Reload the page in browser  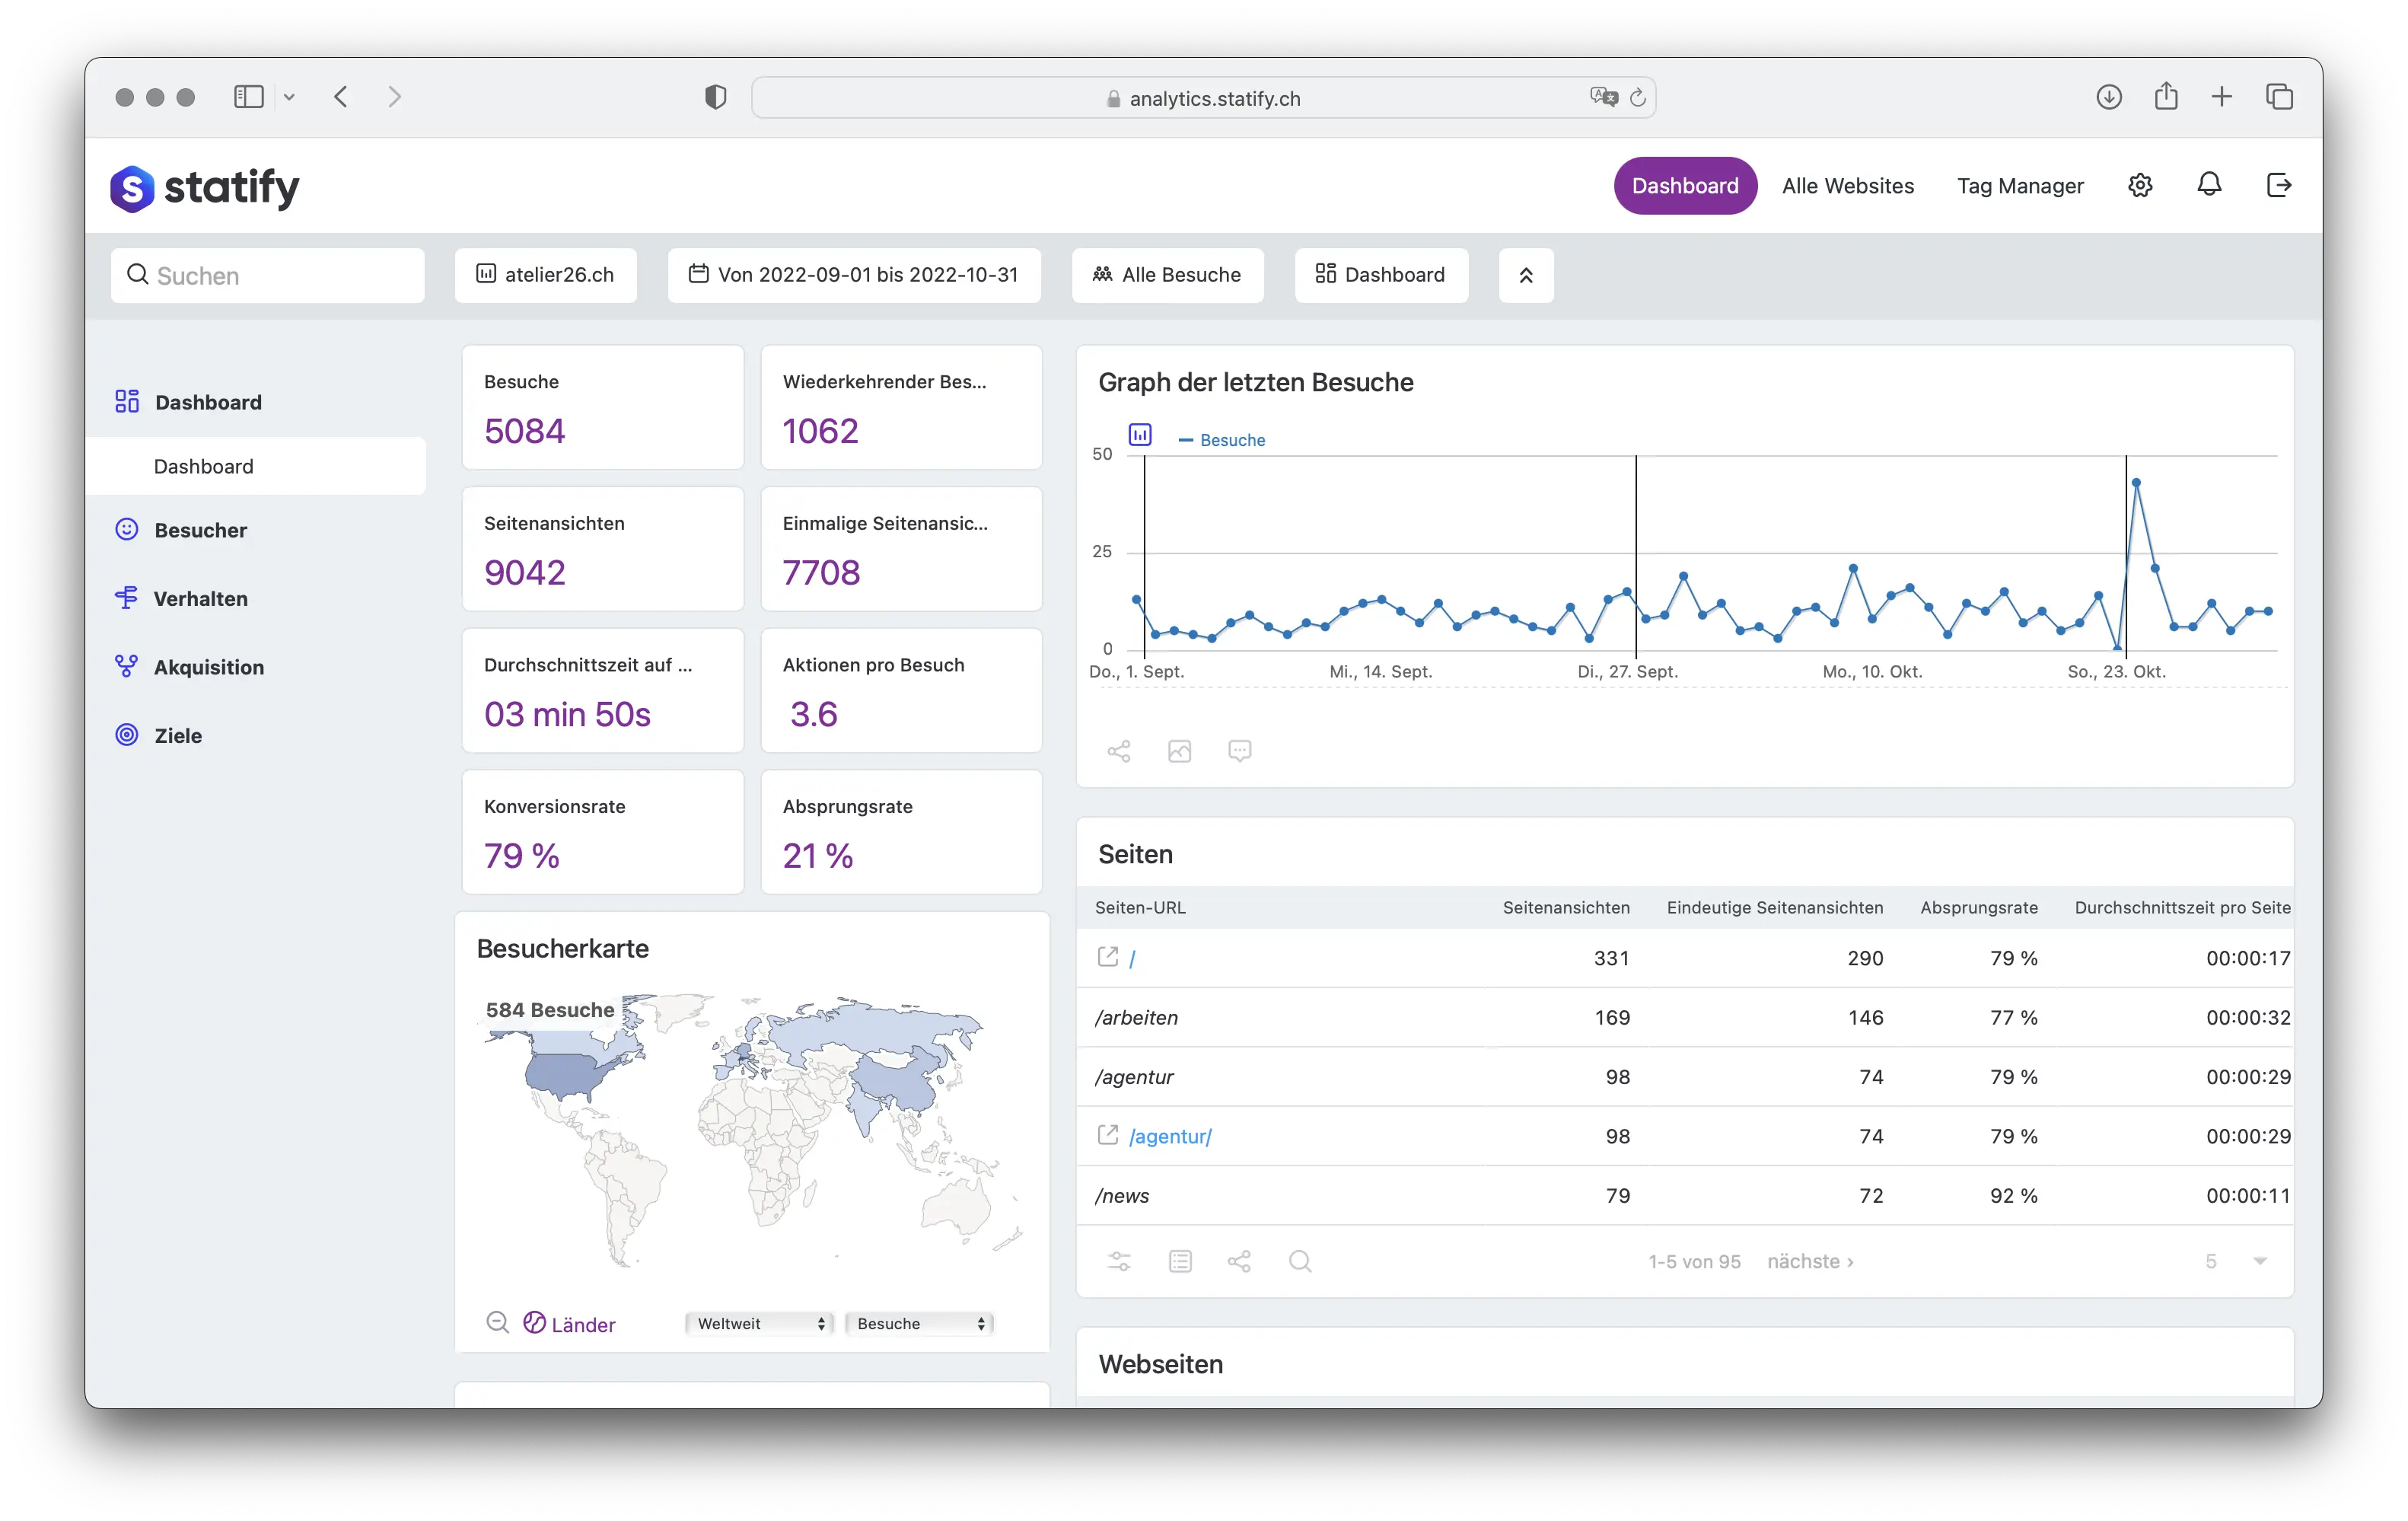coord(1637,97)
